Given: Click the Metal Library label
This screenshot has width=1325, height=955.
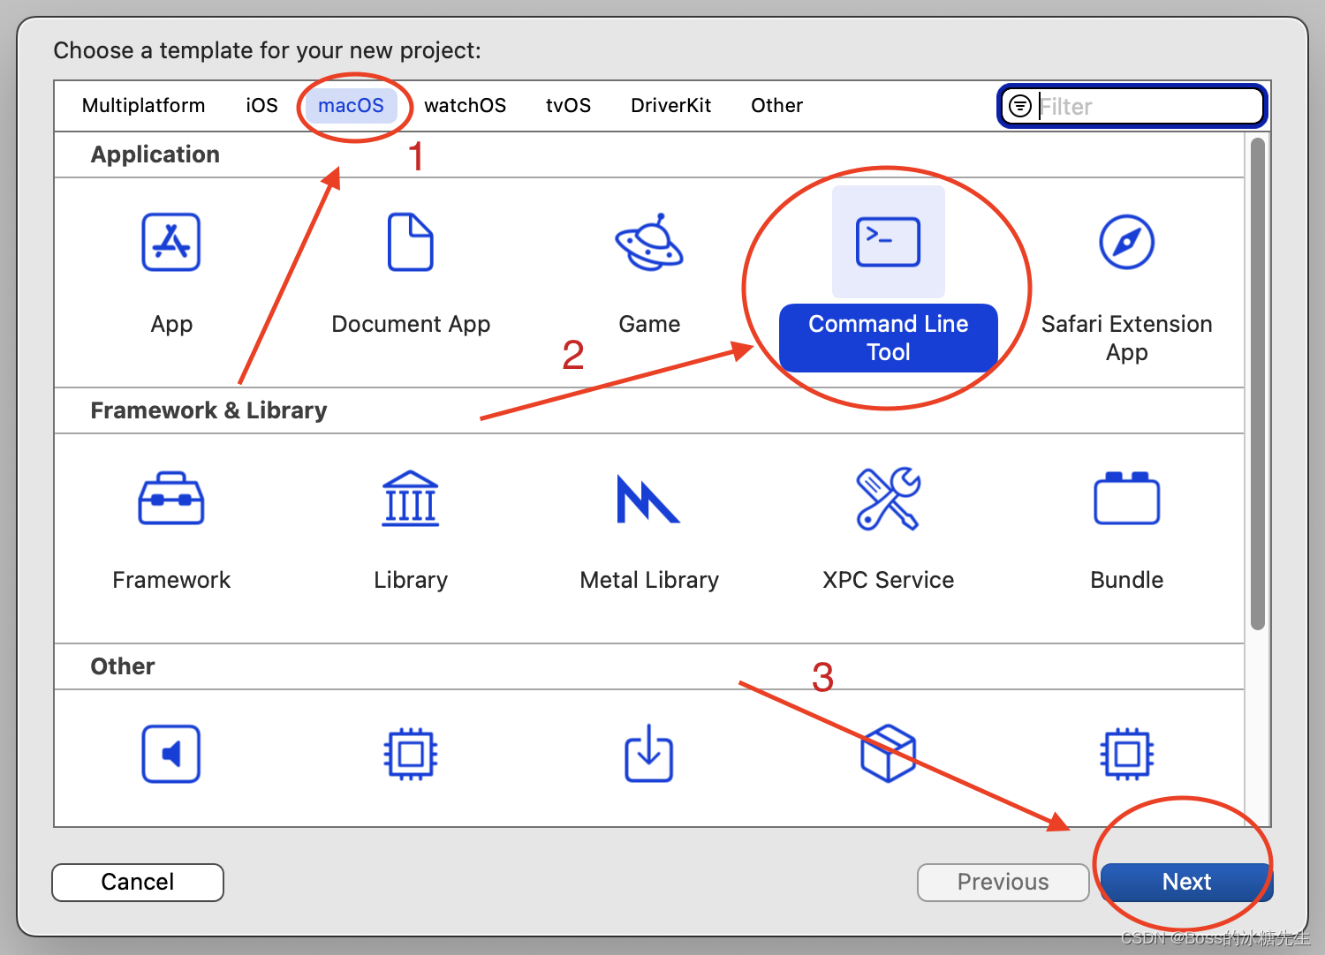Looking at the screenshot, I should (649, 580).
